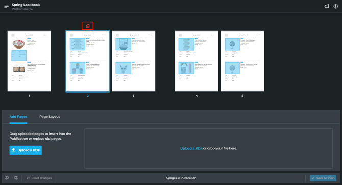Click Reset changes
The image size is (342, 185).
pyautogui.click(x=39, y=178)
